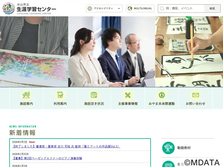The height and width of the screenshot is (167, 223).
Task: Open the おやま未来開運塾 menu label
Action: tap(162, 104)
